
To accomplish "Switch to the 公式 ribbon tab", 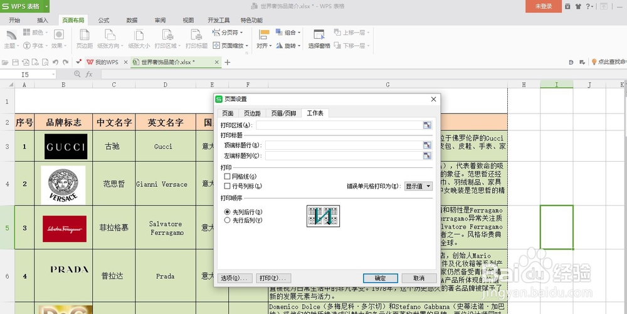I will 104,20.
